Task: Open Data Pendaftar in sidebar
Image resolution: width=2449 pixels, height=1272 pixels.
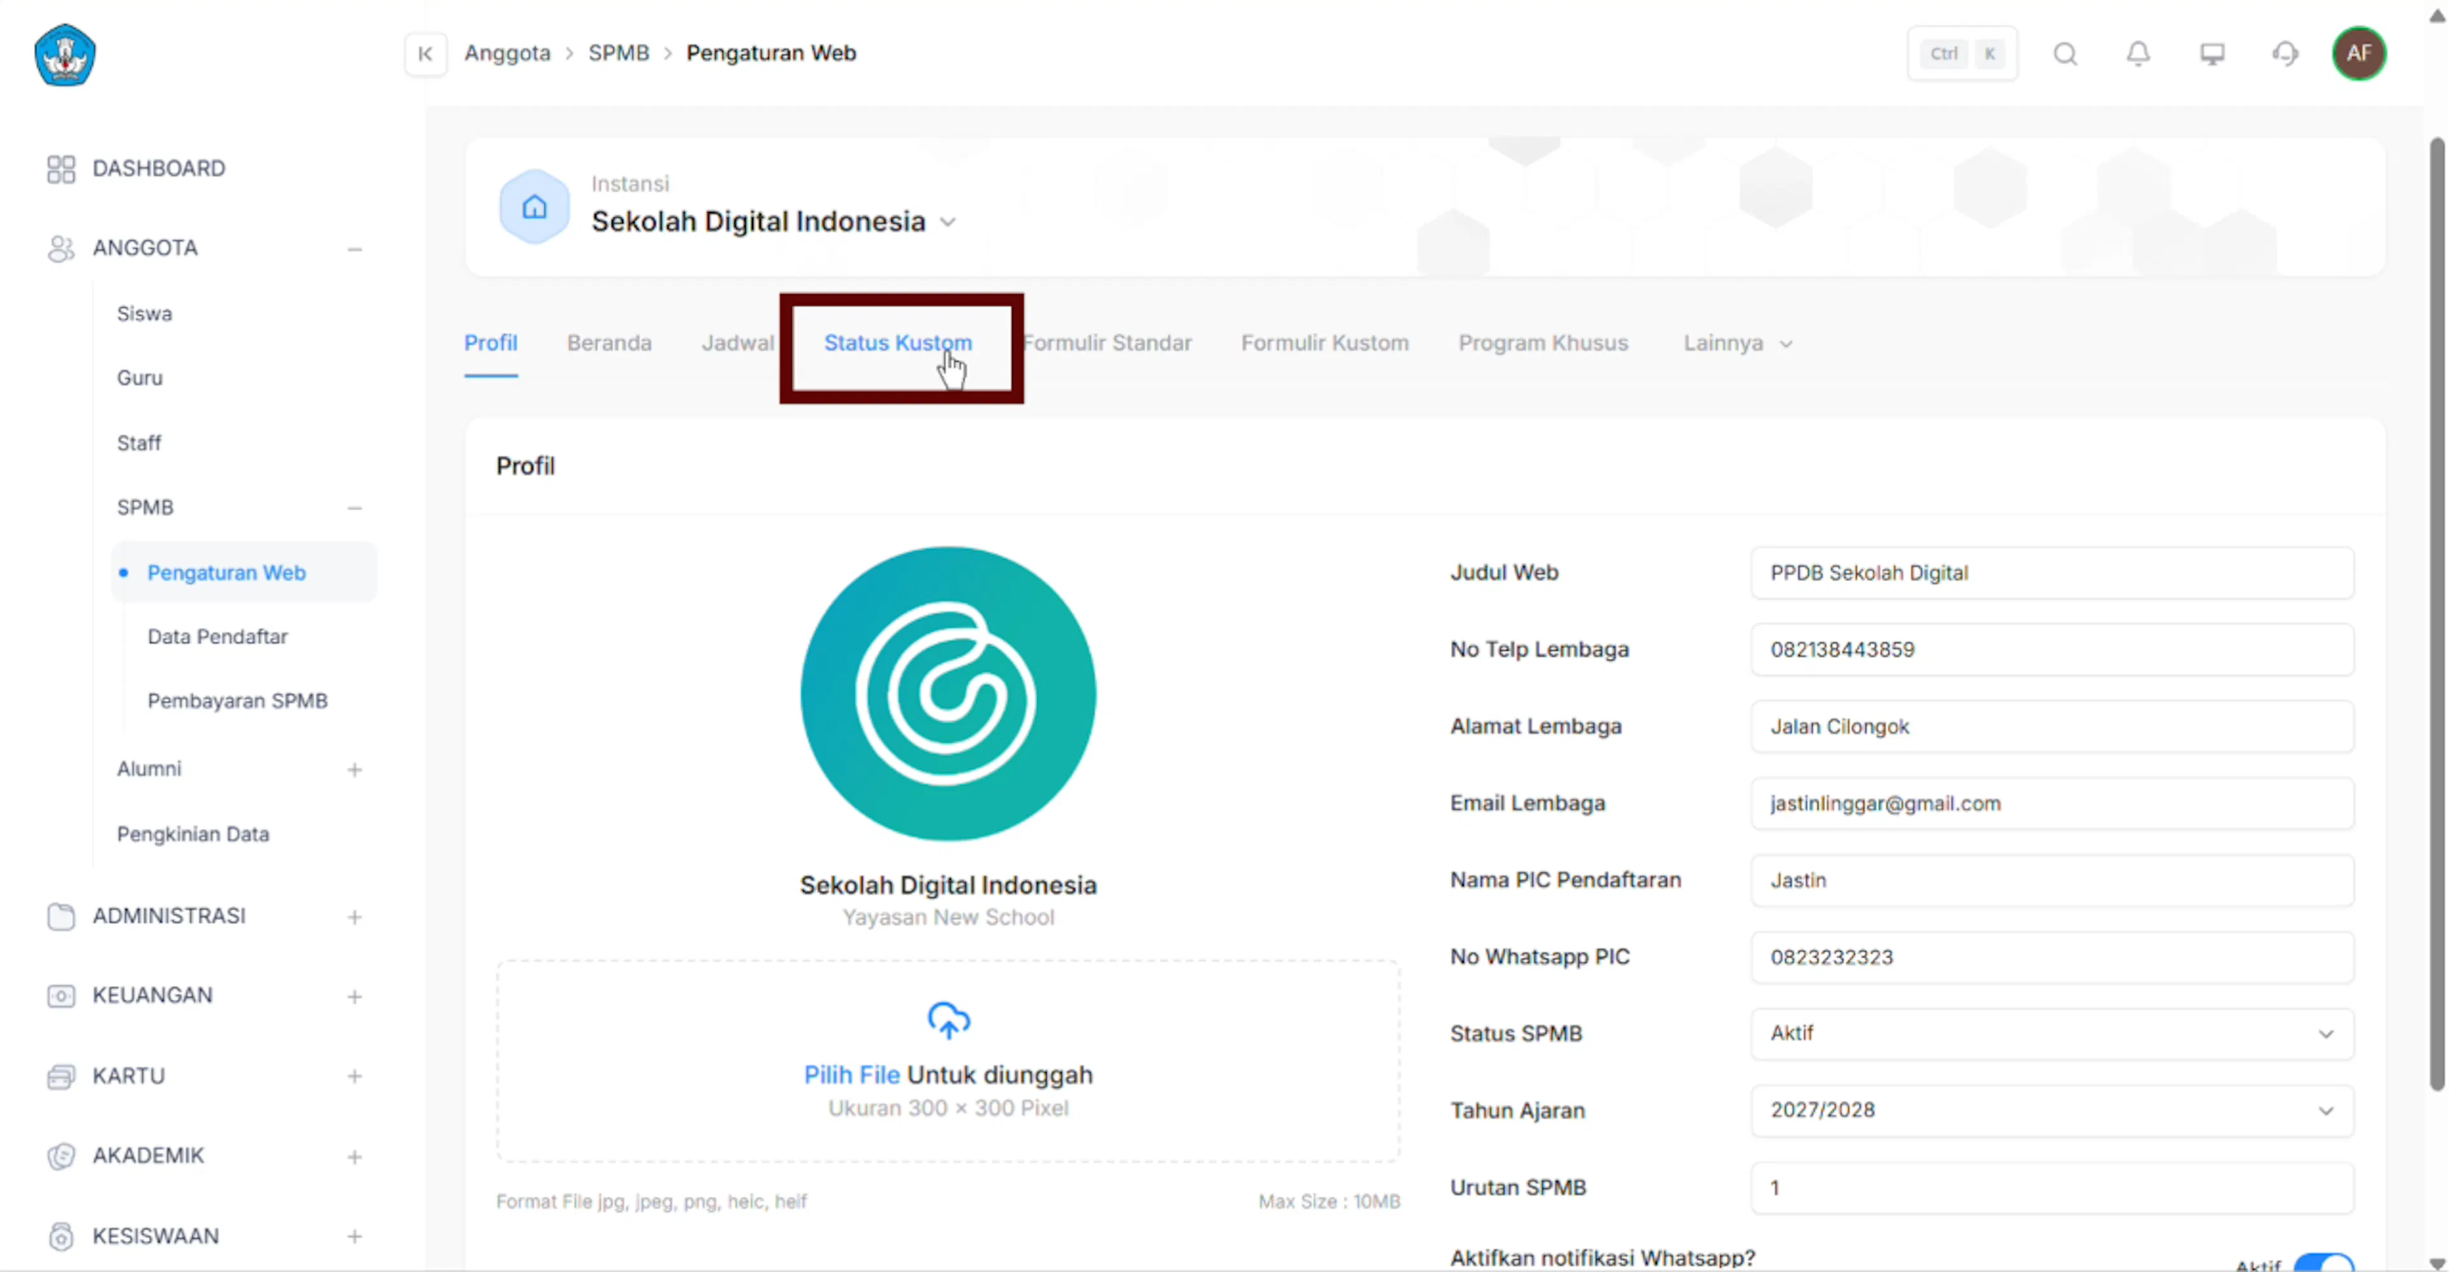Action: (217, 637)
